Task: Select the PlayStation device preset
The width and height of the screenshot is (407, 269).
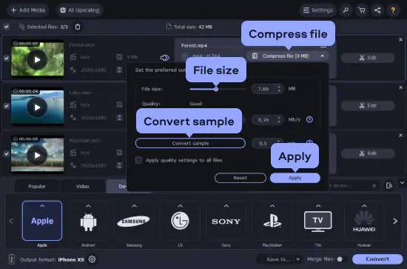Action: pyautogui.click(x=272, y=221)
